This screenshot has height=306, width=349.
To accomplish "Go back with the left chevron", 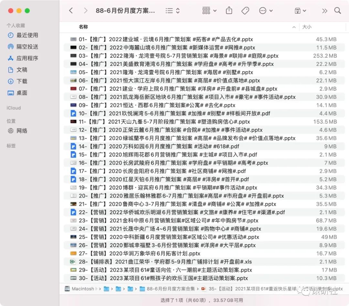I will (x=71, y=10).
